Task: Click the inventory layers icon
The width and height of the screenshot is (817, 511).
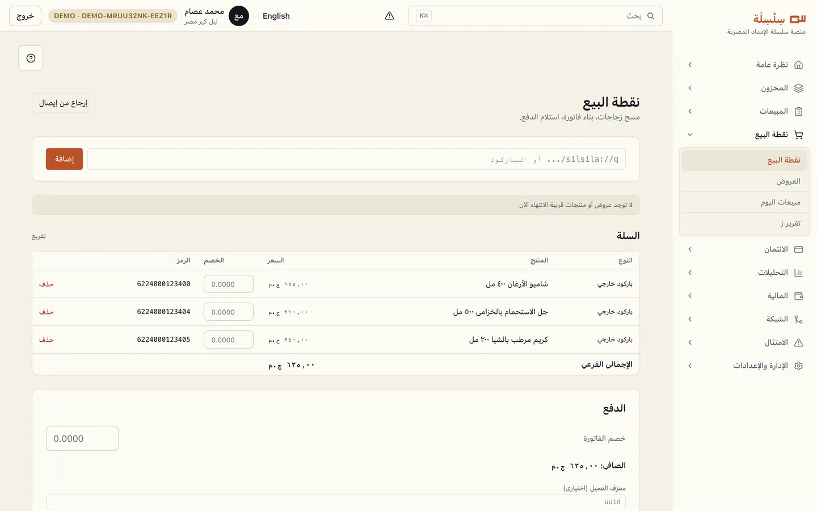Action: (x=799, y=88)
